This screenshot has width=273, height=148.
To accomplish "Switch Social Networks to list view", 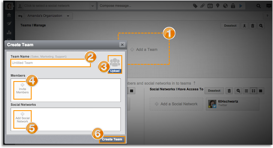I will click(x=246, y=91).
